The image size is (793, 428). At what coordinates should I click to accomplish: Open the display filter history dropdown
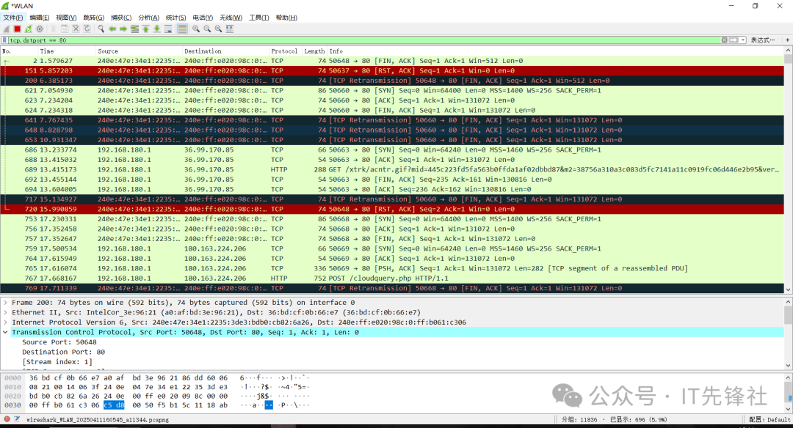pyautogui.click(x=743, y=40)
